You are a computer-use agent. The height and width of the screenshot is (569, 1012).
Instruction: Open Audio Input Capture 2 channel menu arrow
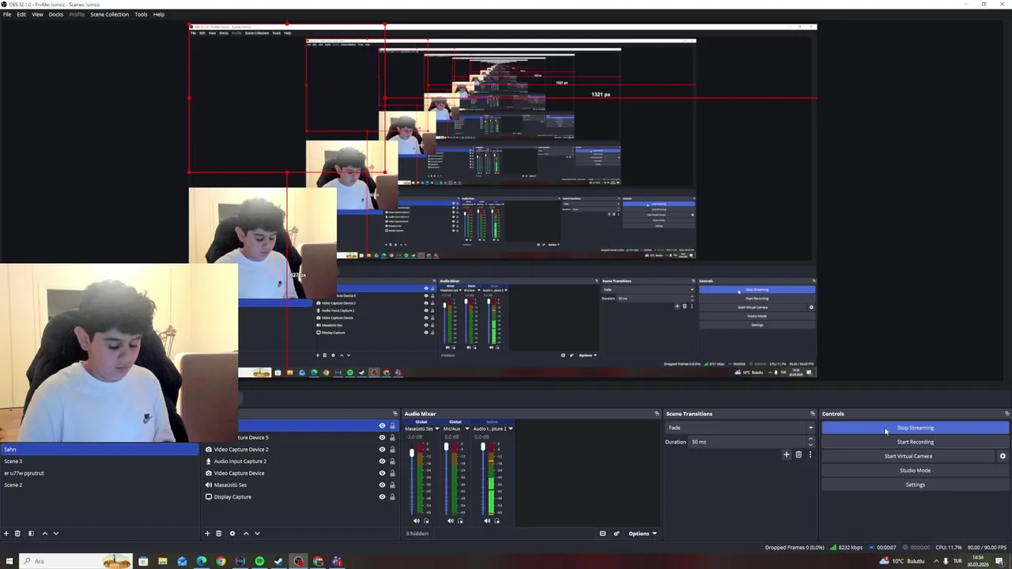pyautogui.click(x=510, y=429)
